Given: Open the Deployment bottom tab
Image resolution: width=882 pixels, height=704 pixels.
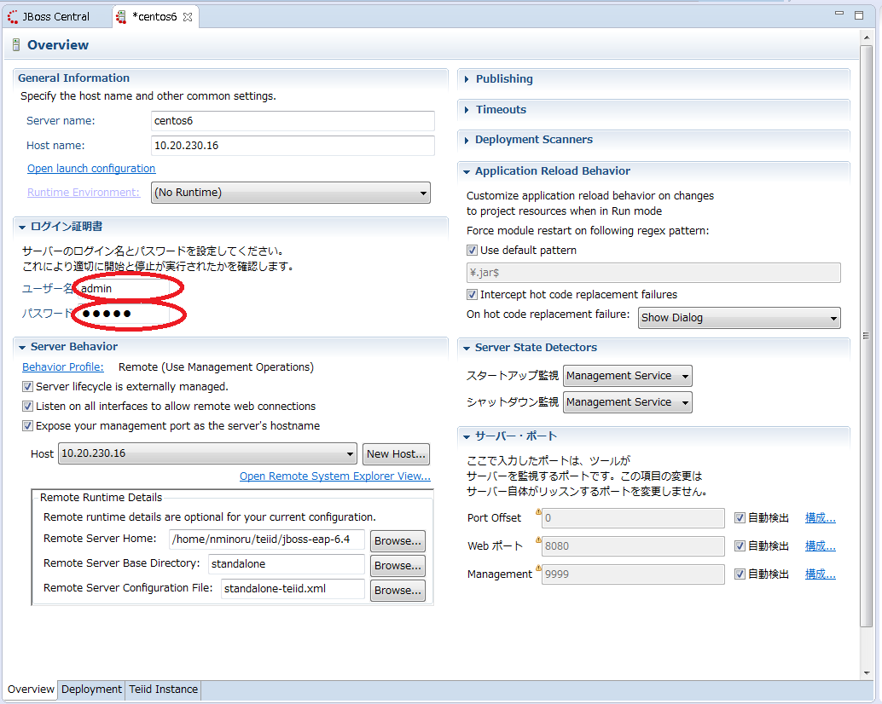Looking at the screenshot, I should coord(91,690).
